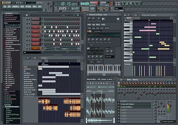Select the PAN envelope tab
The height and width of the screenshot is (125, 178).
click(89, 28)
